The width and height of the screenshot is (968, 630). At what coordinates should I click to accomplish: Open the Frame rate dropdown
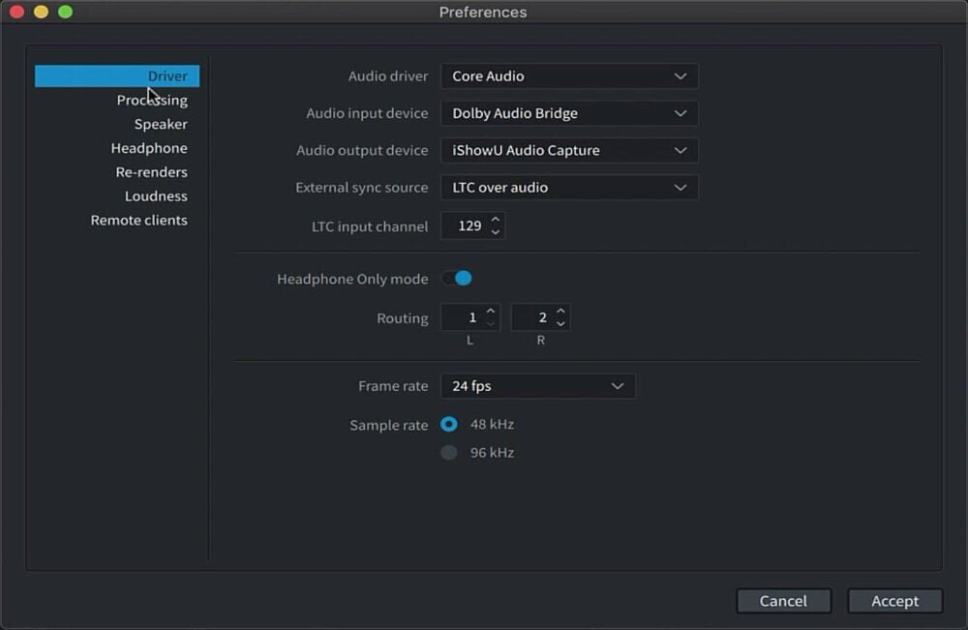pyautogui.click(x=538, y=385)
